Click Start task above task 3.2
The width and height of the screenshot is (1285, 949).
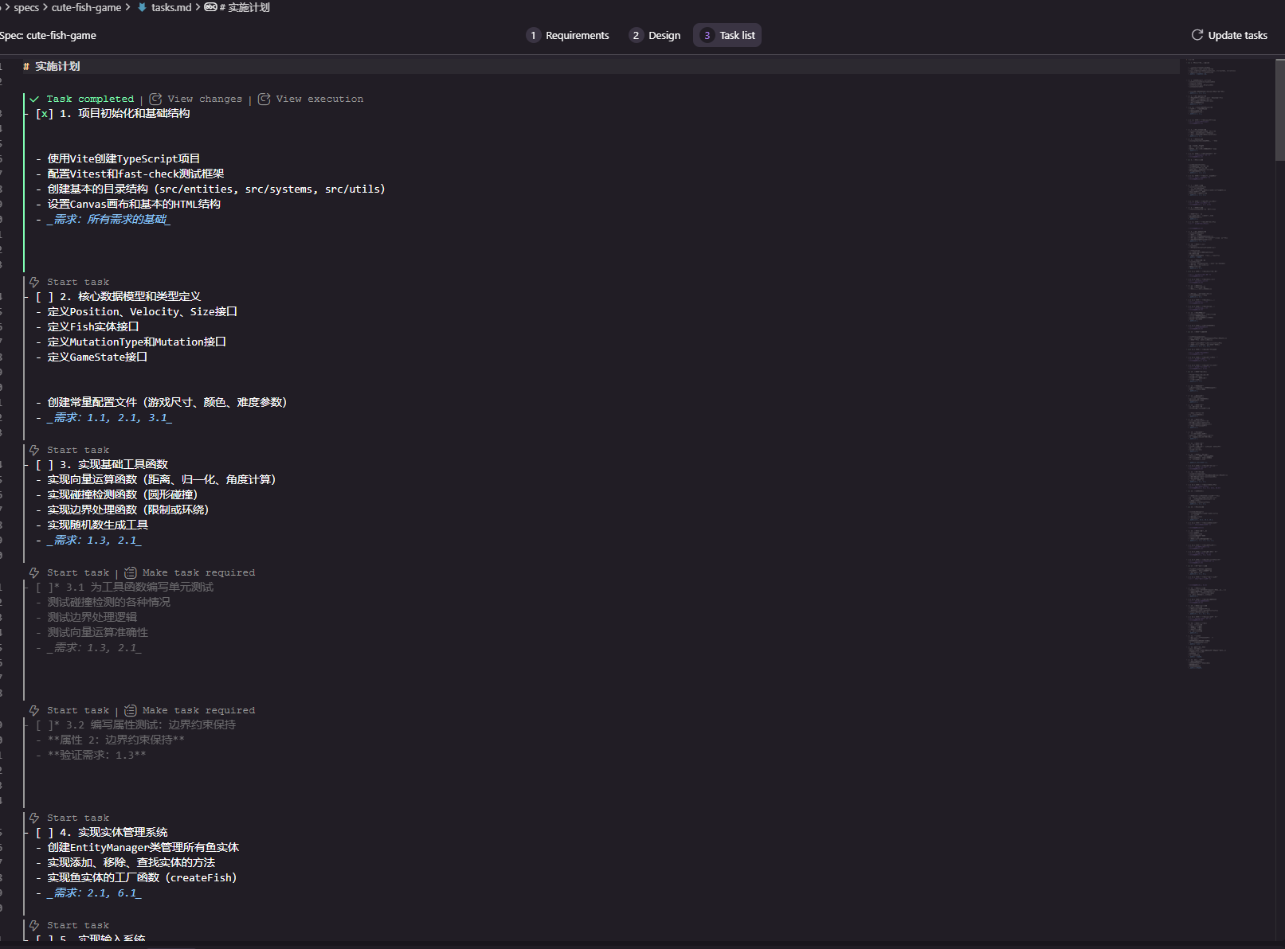(x=78, y=710)
